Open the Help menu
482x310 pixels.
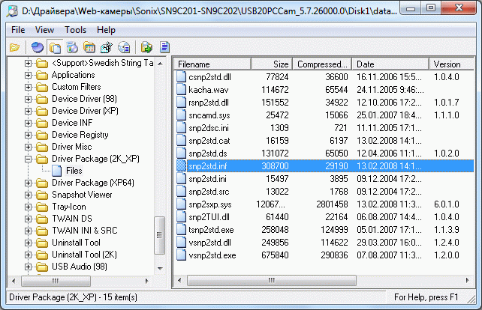click(x=106, y=30)
